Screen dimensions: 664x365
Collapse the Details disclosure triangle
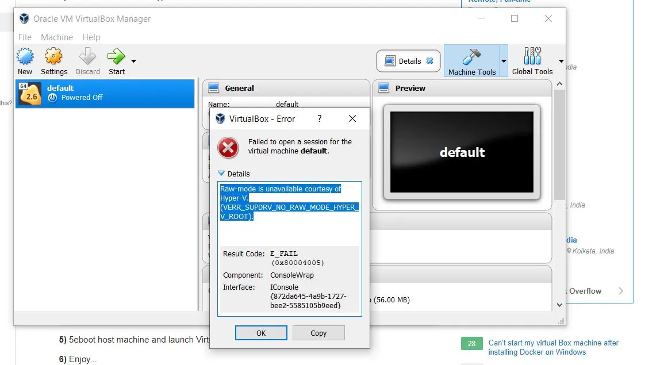click(x=221, y=174)
